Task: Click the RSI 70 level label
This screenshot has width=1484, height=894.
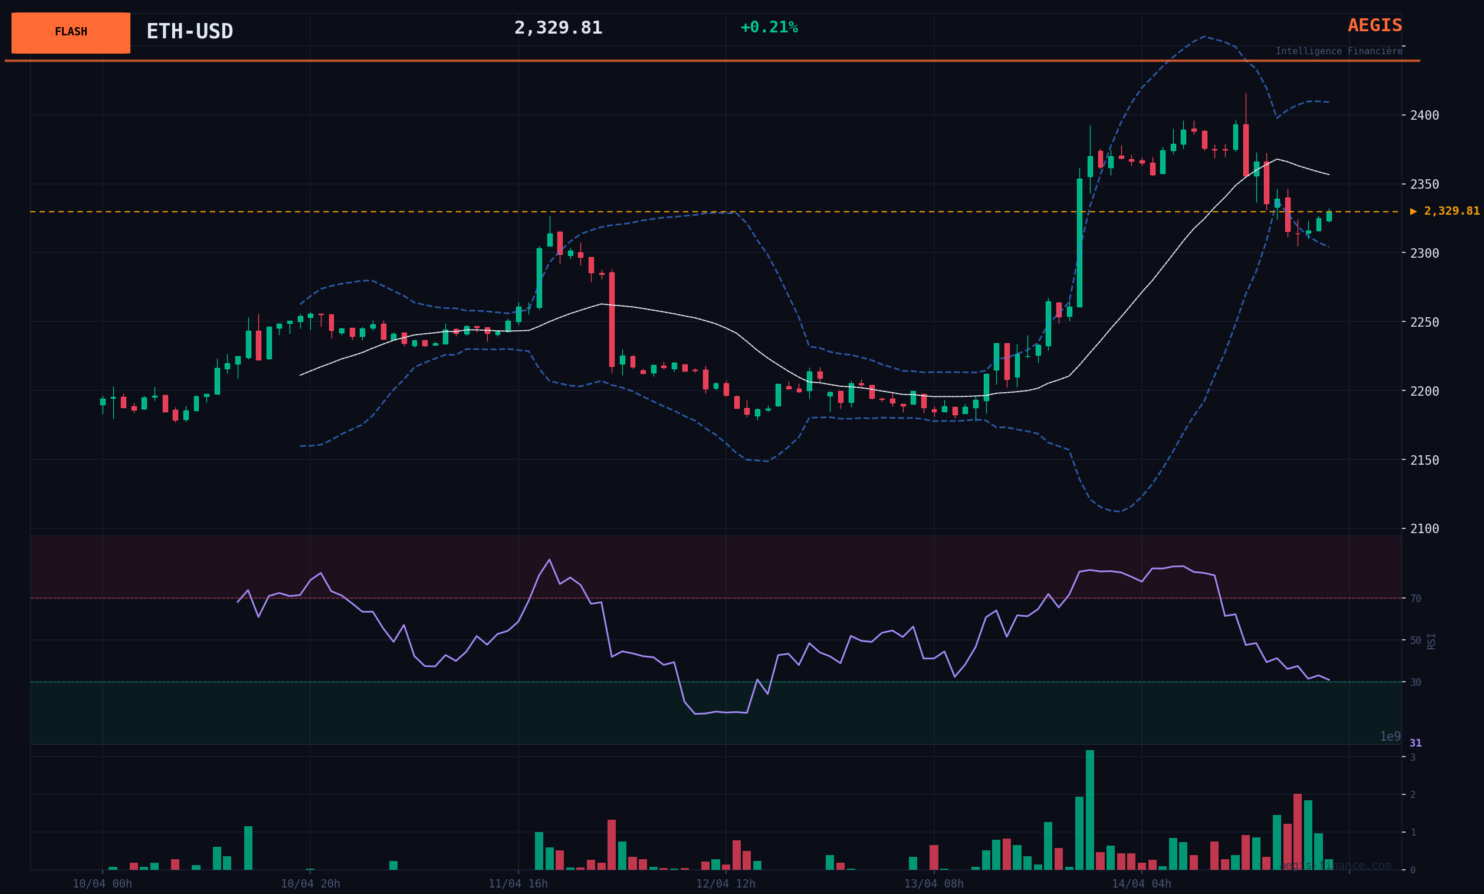Action: (1416, 599)
